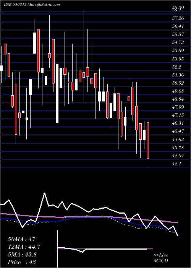191x268 pixels.
Task: Click the 51.36 price level label
Action: coord(178,75)
